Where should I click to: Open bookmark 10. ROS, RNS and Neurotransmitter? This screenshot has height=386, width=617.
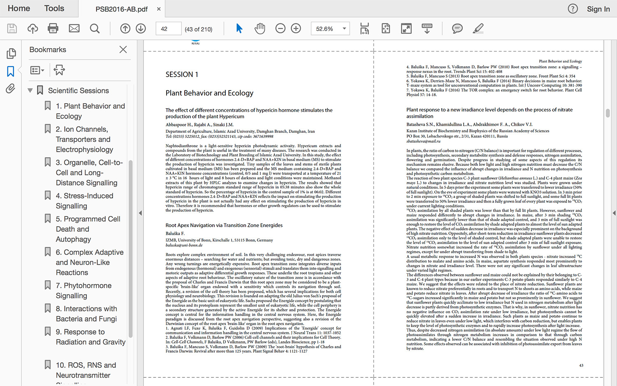(x=86, y=370)
